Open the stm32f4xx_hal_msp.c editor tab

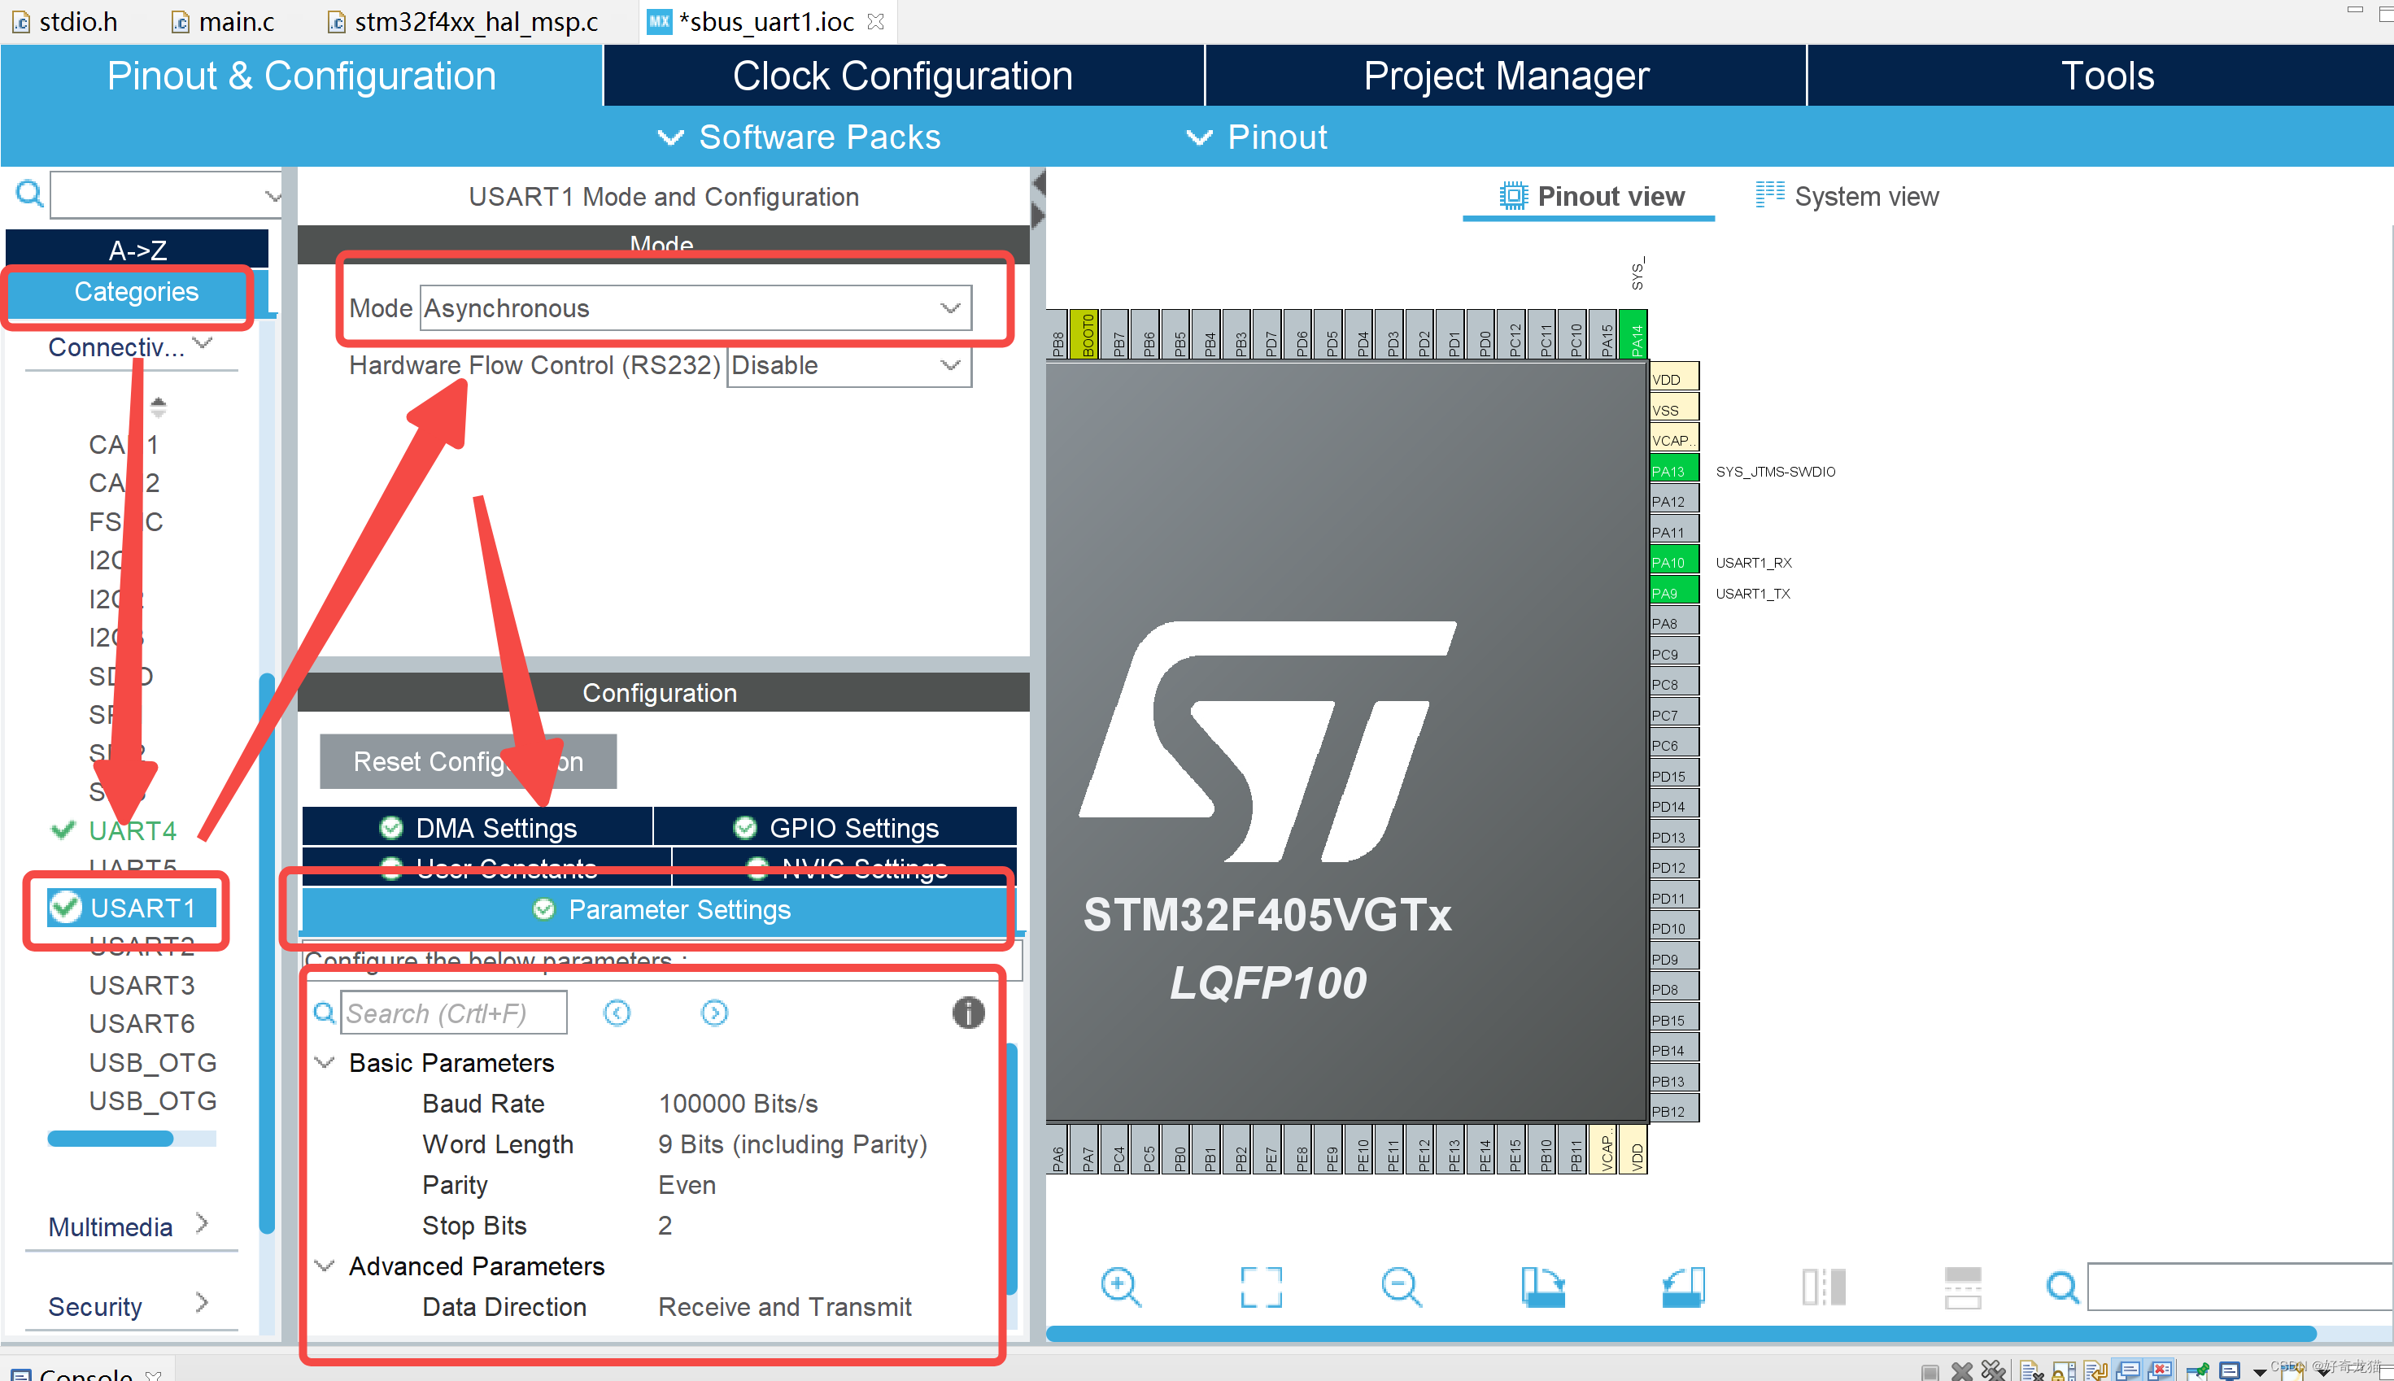point(463,21)
